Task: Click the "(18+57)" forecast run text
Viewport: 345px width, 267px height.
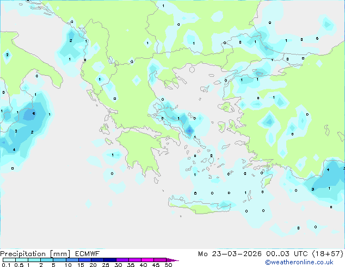Action: pos(328,254)
